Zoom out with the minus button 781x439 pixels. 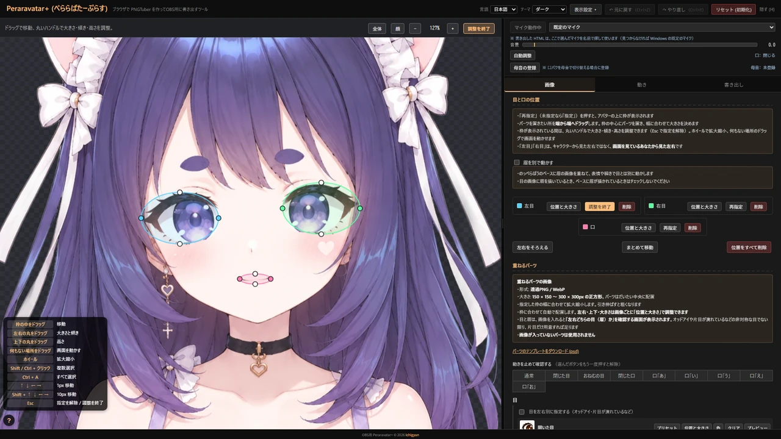coord(415,28)
